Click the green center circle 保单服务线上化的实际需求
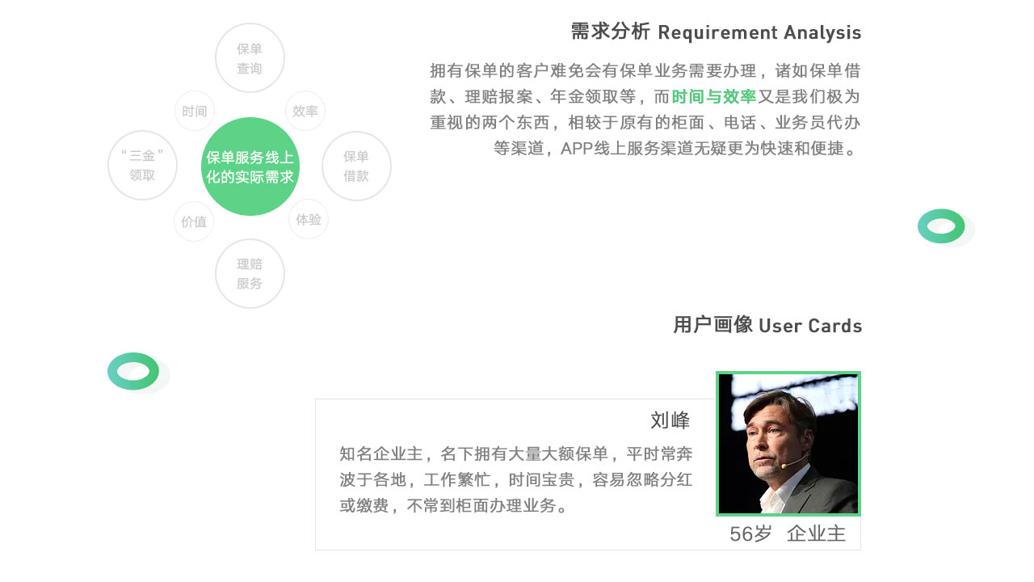 click(250, 167)
